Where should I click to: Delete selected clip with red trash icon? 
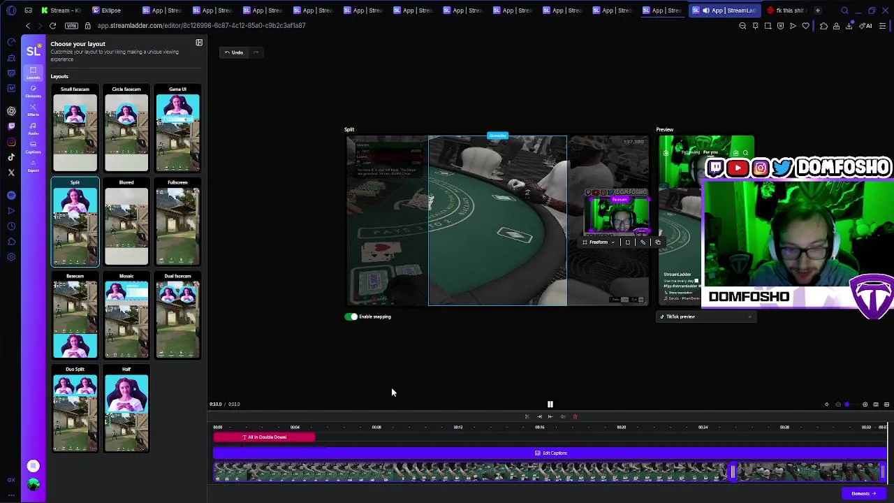pyautogui.click(x=575, y=416)
